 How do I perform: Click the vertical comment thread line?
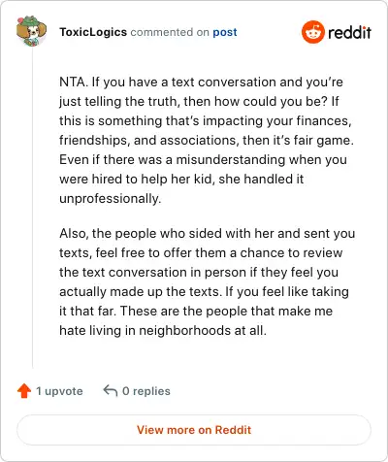(32, 207)
